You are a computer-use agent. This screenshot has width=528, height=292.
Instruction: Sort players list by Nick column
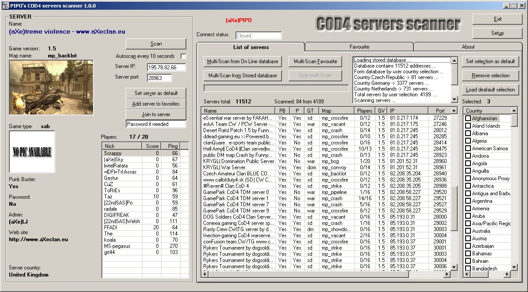pos(122,146)
